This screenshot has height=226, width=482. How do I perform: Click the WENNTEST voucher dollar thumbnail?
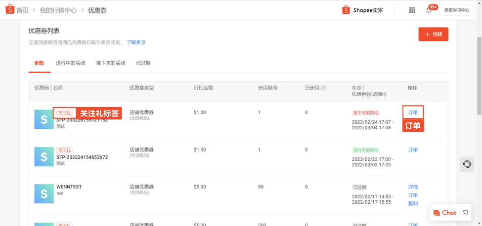tap(44, 194)
